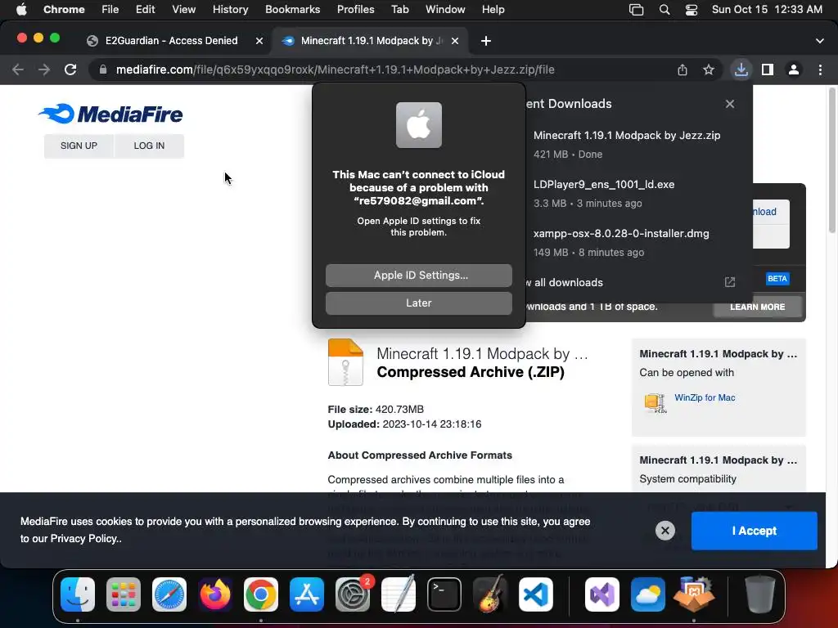Viewport: 838px width, 628px height.
Task: Open the Profiles menu
Action: click(x=355, y=10)
